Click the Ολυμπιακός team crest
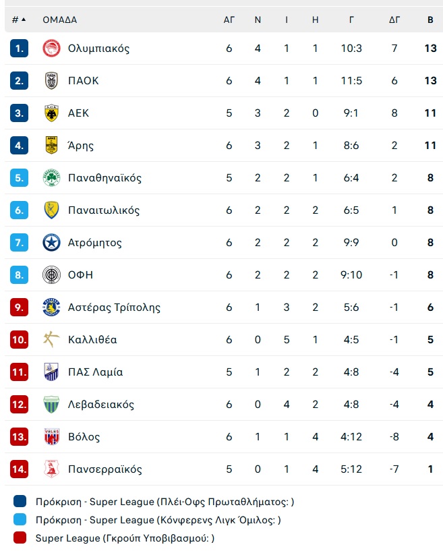This screenshot has width=443, height=553. click(x=51, y=49)
